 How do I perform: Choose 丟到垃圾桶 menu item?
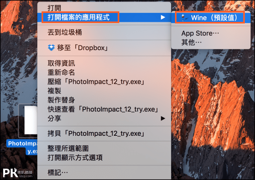click(x=104, y=32)
